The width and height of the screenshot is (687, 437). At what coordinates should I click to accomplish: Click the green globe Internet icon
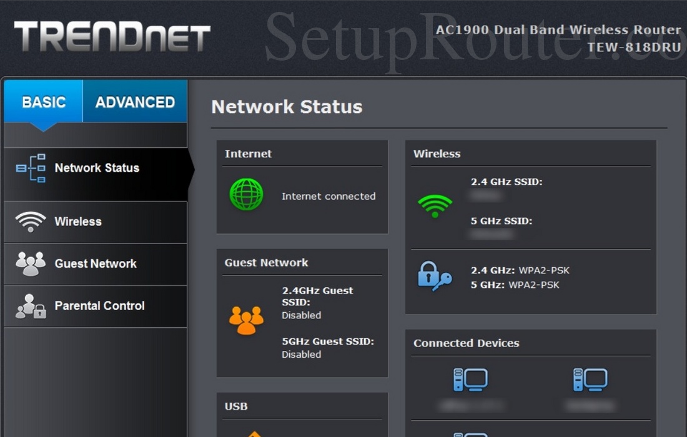point(246,194)
